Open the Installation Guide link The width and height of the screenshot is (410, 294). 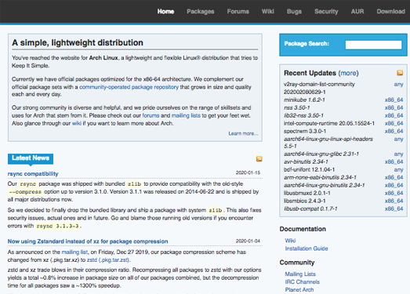click(x=307, y=249)
